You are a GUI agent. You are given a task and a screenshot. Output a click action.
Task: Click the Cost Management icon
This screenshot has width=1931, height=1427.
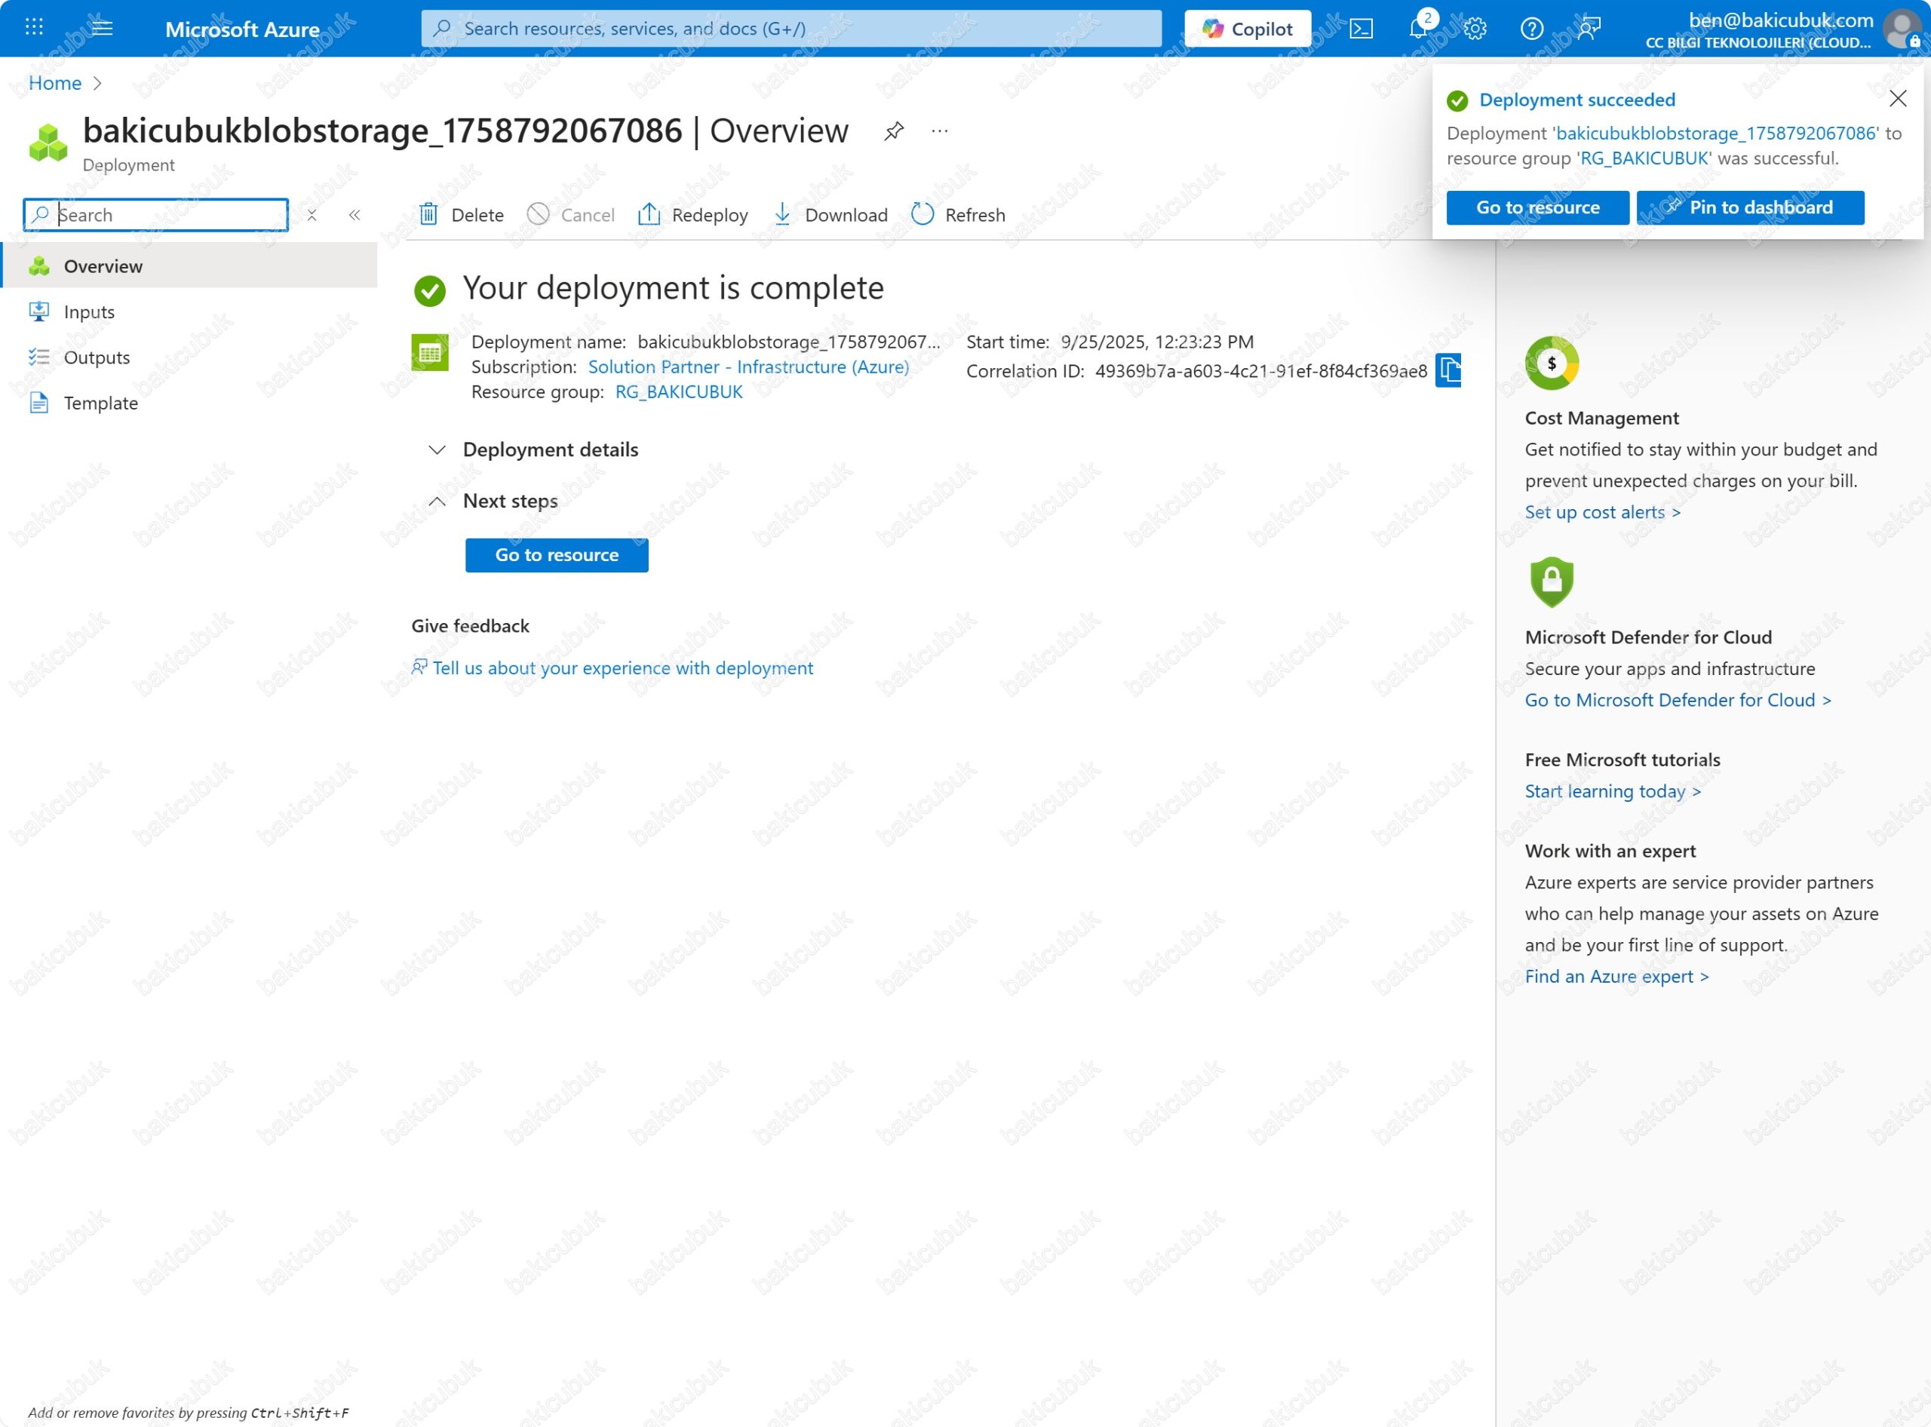[1551, 363]
